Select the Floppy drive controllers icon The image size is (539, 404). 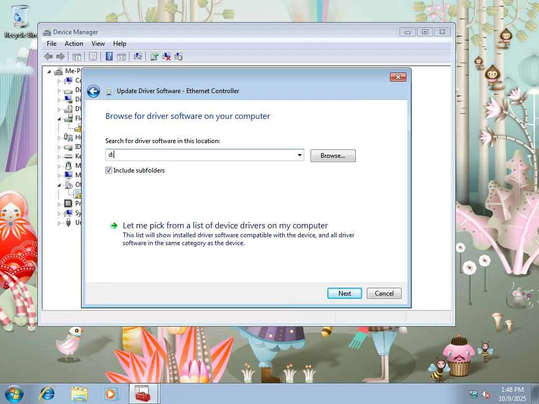[68, 118]
